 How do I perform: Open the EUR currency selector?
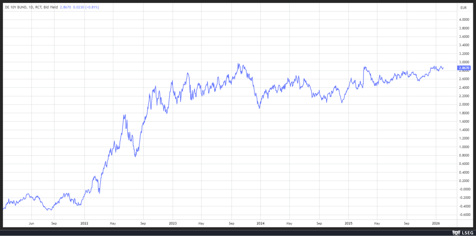464,8
